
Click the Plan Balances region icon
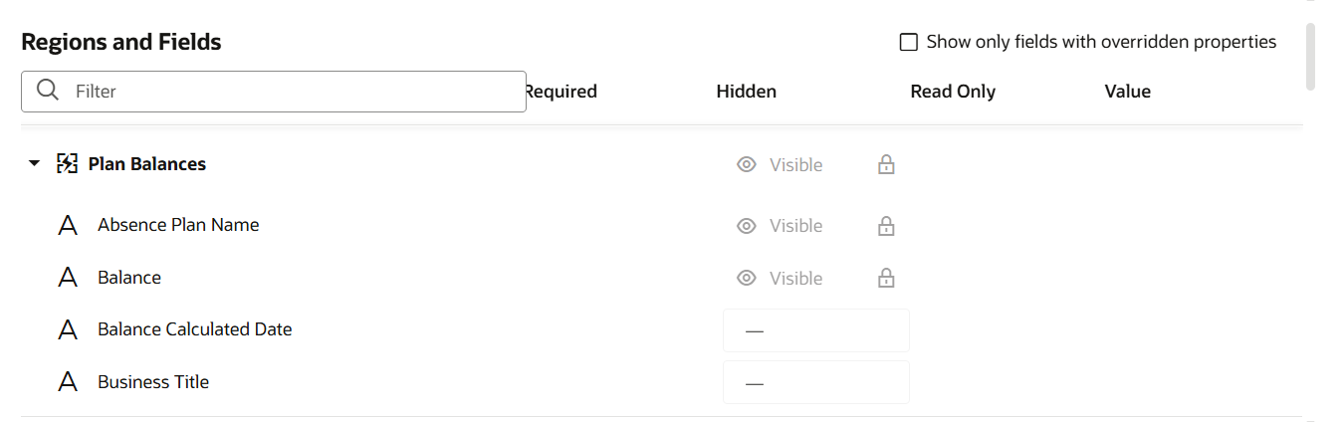pyautogui.click(x=67, y=164)
